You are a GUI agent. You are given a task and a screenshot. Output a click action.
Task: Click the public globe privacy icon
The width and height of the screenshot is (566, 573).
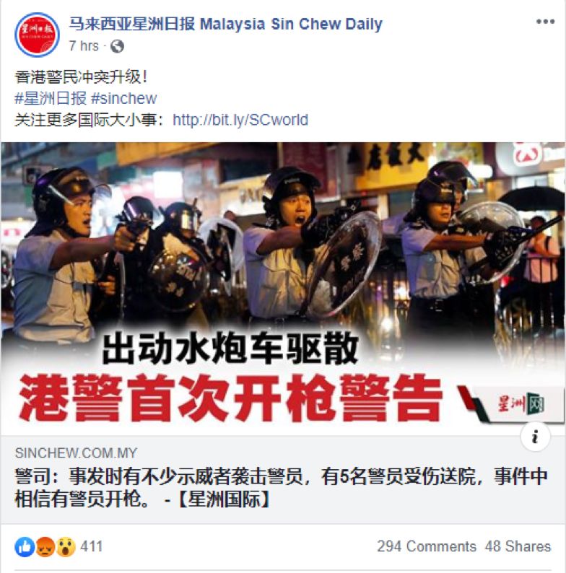point(117,46)
